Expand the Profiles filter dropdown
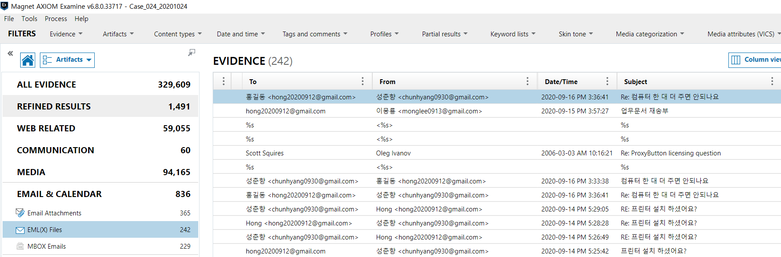 (x=385, y=34)
